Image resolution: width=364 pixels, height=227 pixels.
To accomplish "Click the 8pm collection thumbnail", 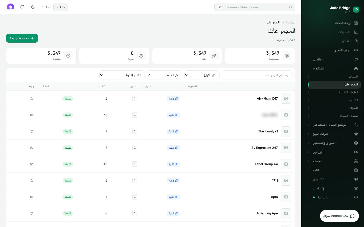I will pyautogui.click(x=286, y=197).
